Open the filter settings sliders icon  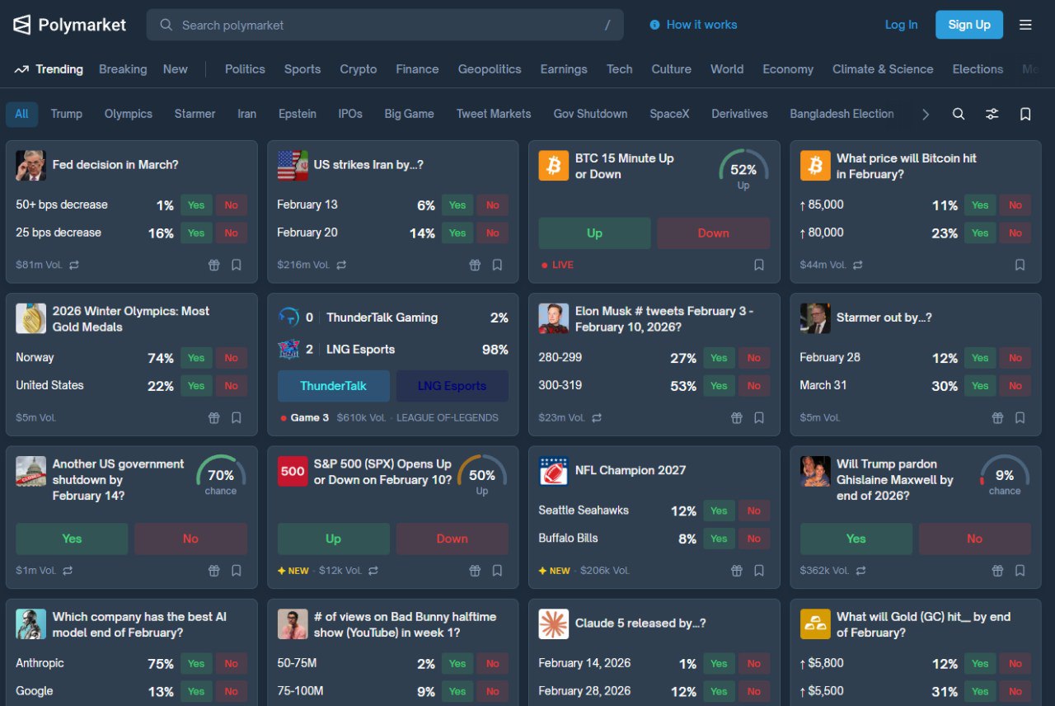point(992,114)
